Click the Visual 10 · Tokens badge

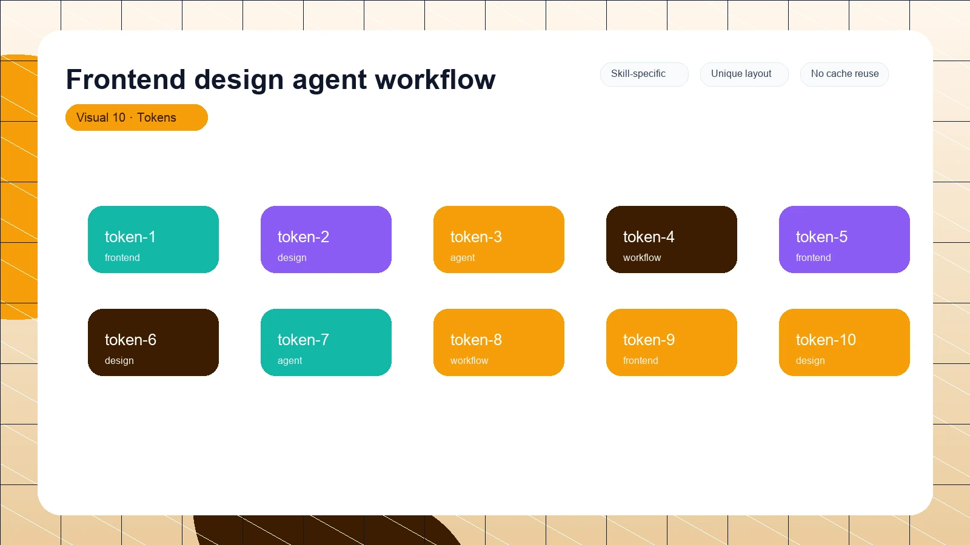click(136, 117)
